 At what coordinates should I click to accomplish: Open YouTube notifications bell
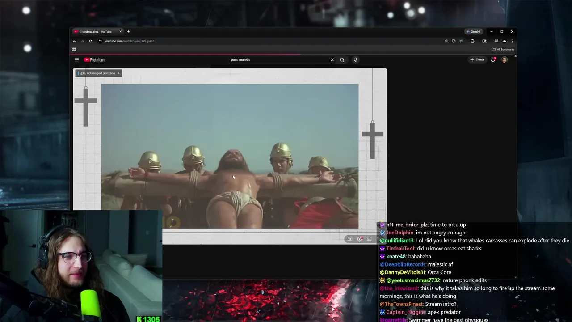pyautogui.click(x=493, y=59)
